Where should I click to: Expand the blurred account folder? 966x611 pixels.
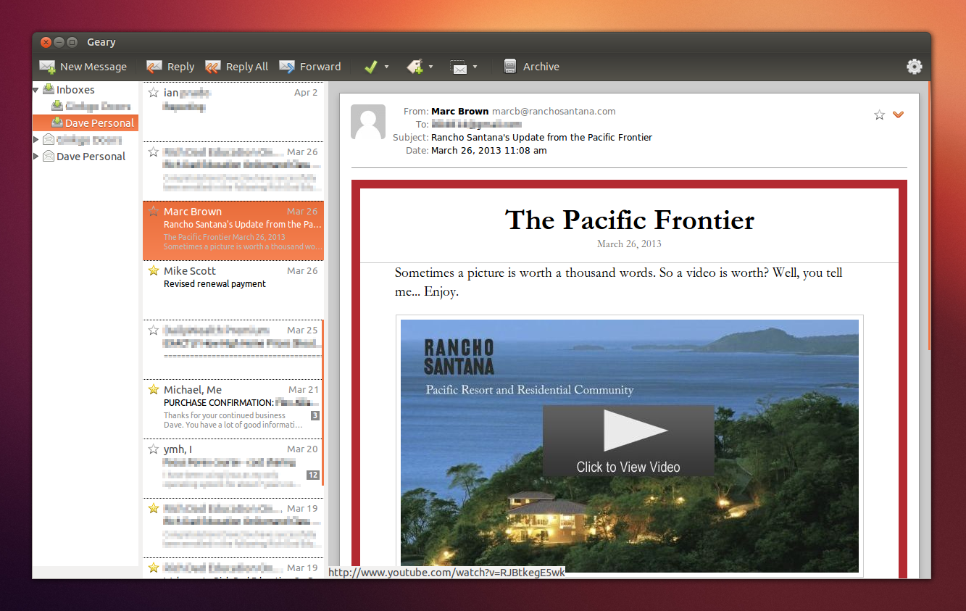36,139
